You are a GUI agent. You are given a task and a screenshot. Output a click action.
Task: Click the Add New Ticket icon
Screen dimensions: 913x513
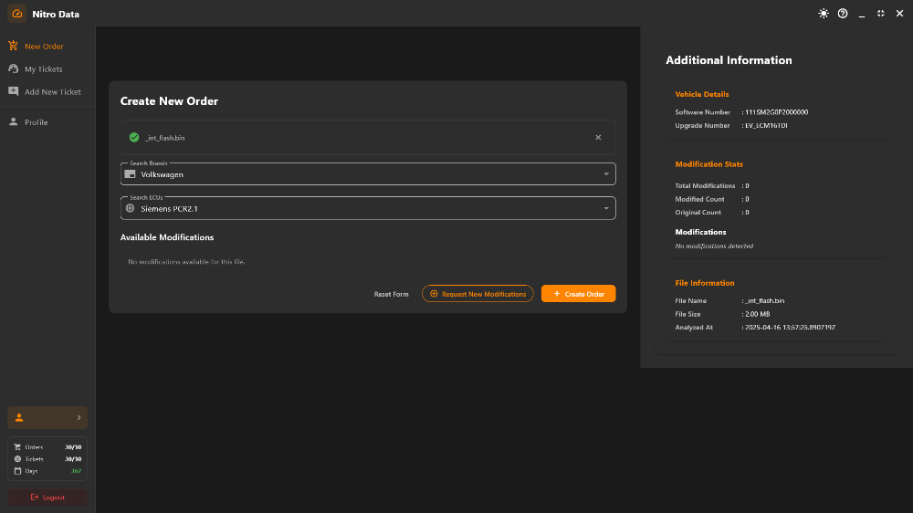(14, 91)
